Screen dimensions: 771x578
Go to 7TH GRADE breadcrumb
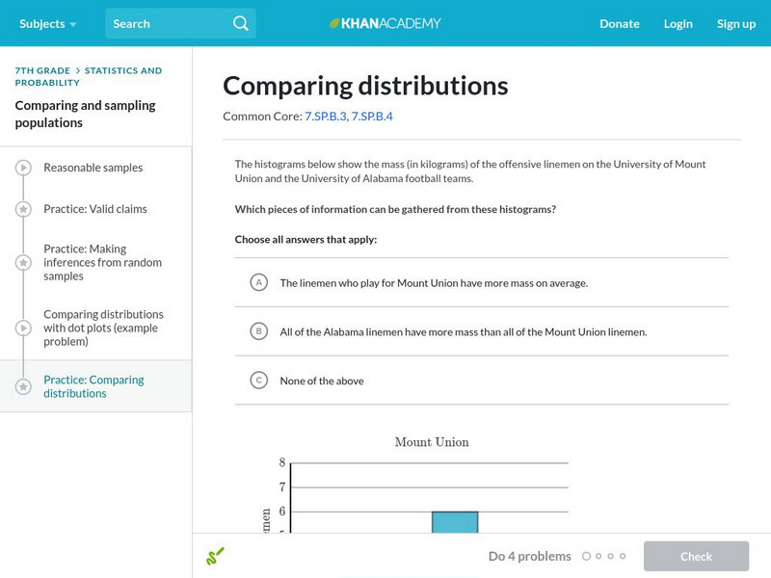(42, 70)
